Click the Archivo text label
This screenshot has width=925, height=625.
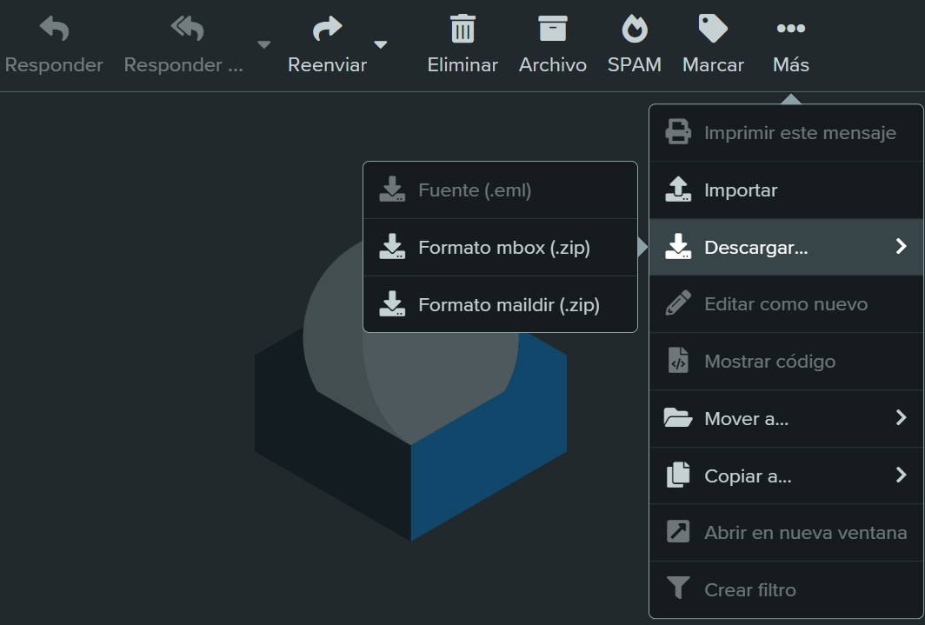coord(553,65)
